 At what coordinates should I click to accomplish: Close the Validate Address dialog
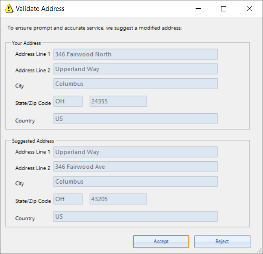[249, 9]
